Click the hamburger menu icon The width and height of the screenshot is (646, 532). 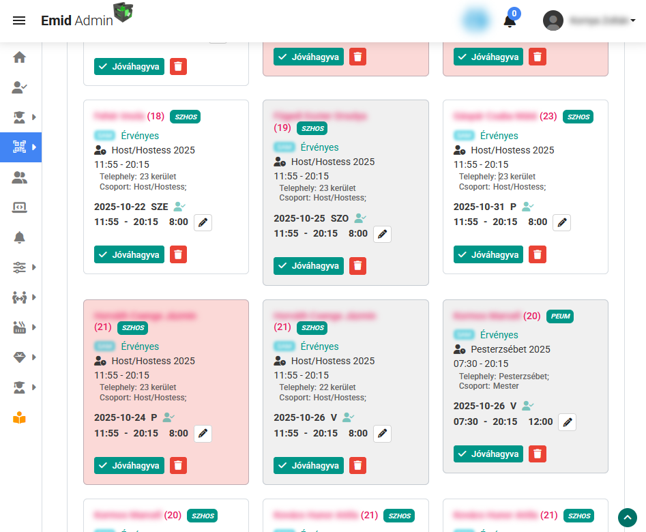tap(19, 20)
